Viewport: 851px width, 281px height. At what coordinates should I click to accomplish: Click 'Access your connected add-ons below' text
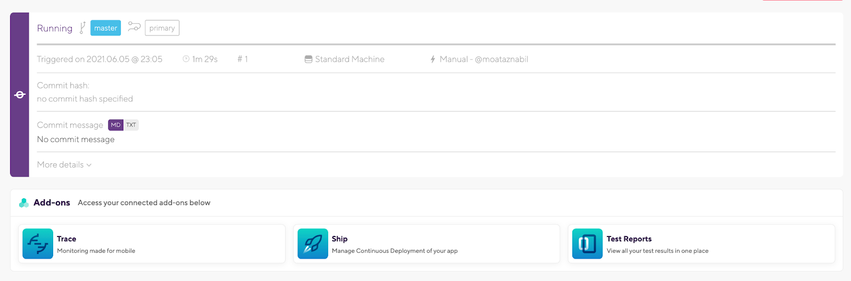(144, 203)
